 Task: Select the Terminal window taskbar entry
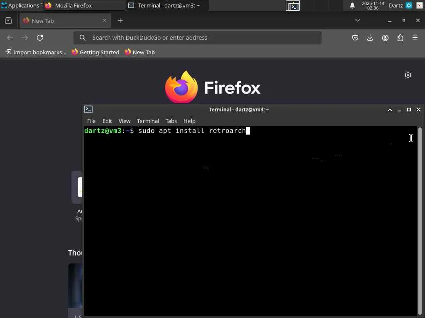[168, 5]
